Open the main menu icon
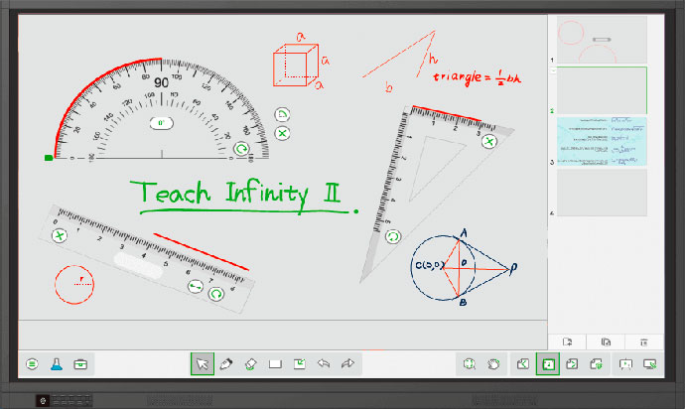Image resolution: width=685 pixels, height=409 pixels. click(x=32, y=364)
